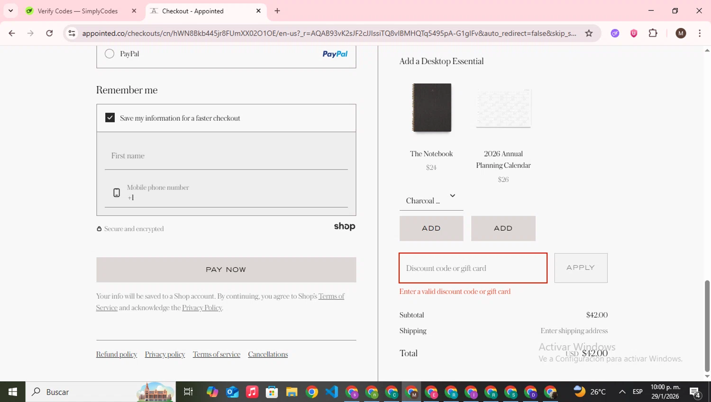Click the lock icon beside Secure and encrypted
This screenshot has width=711, height=402.
99,229
